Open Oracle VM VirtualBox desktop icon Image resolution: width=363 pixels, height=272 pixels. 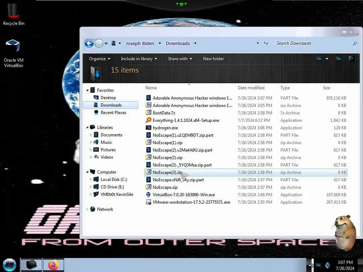tap(13, 53)
